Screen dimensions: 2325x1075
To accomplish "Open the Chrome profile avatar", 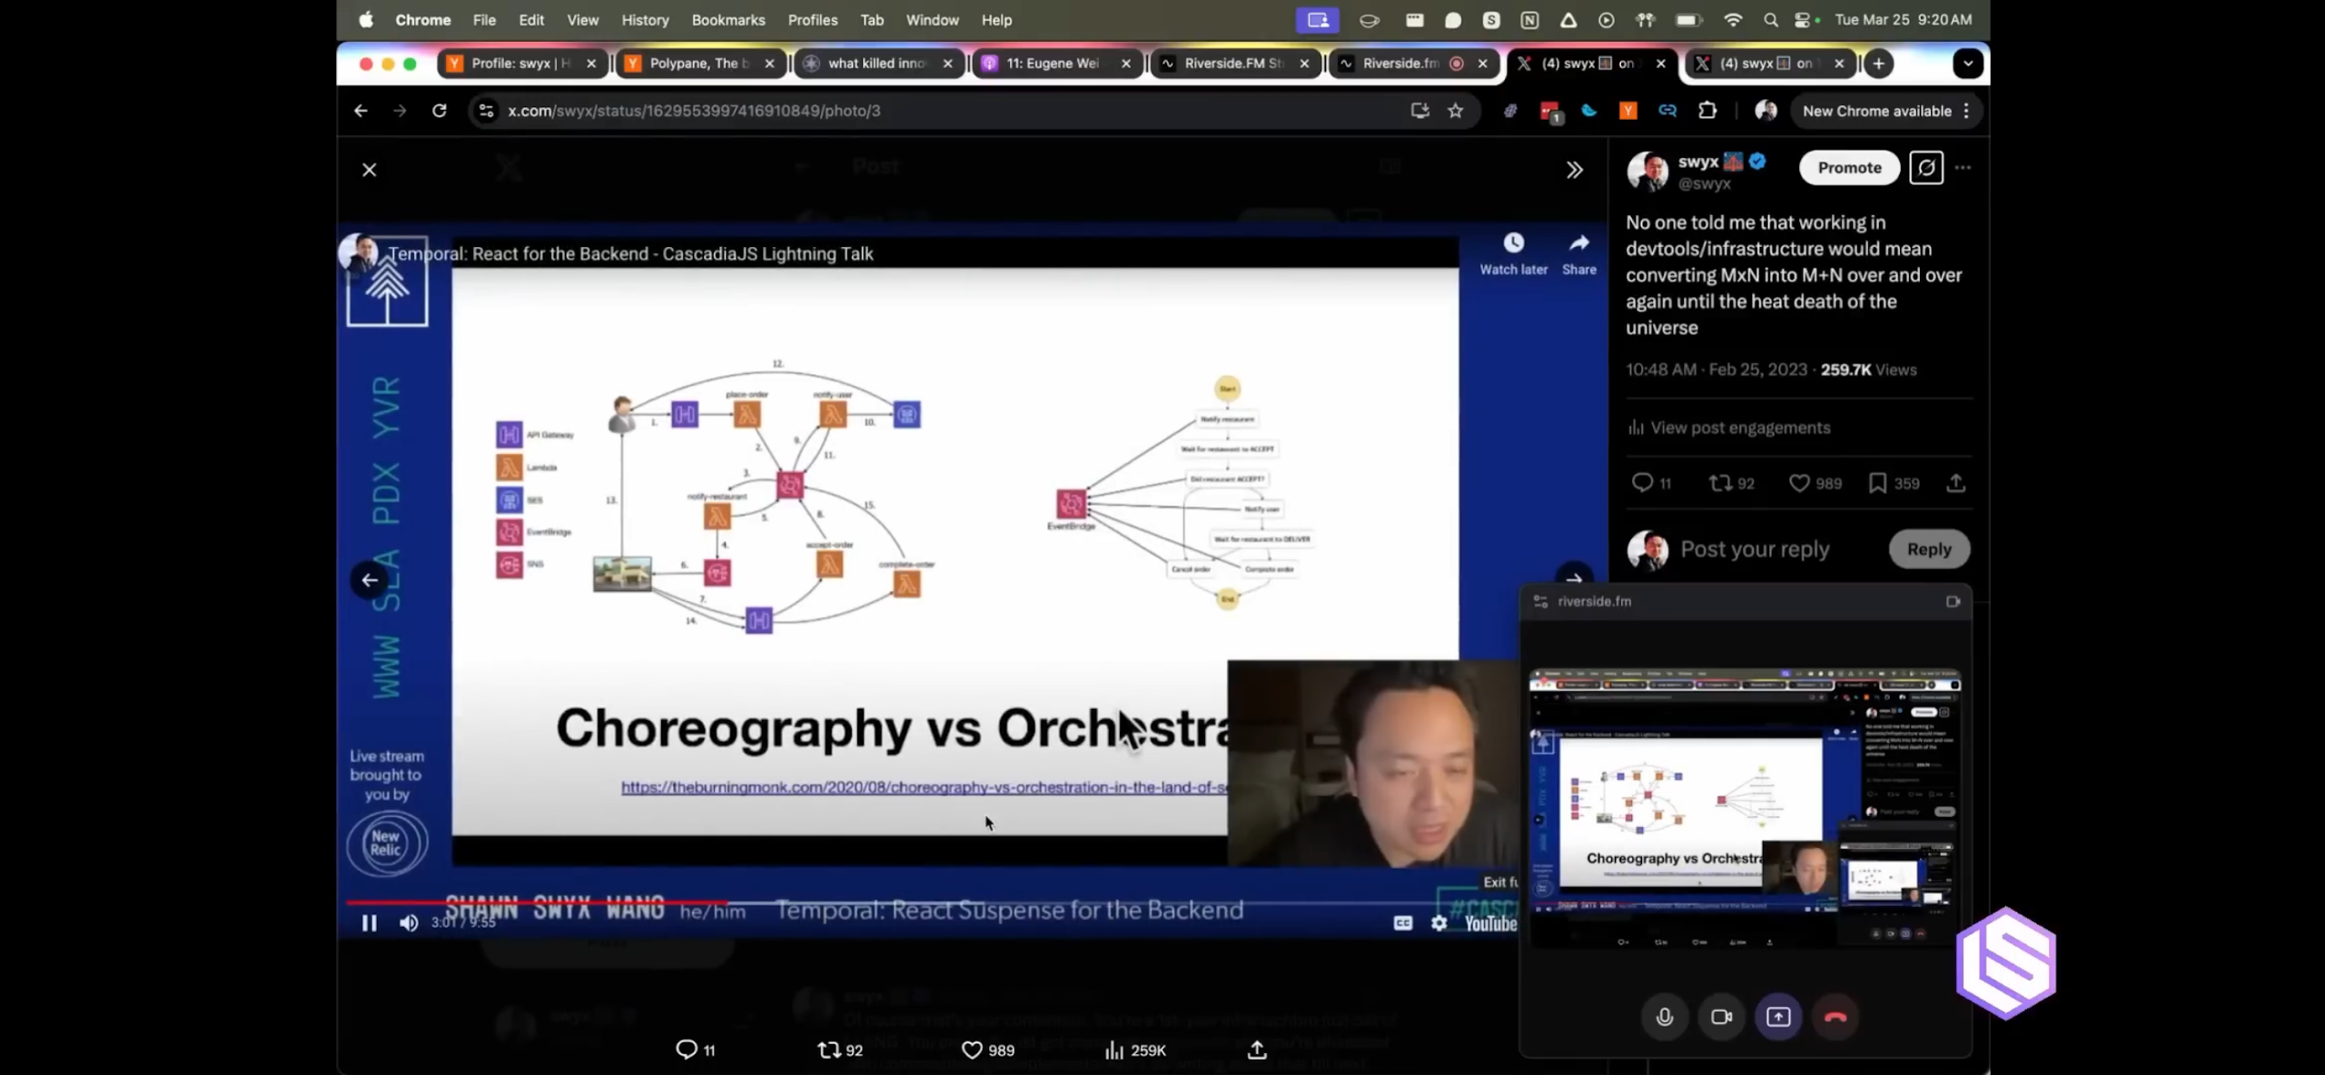I will [1766, 110].
